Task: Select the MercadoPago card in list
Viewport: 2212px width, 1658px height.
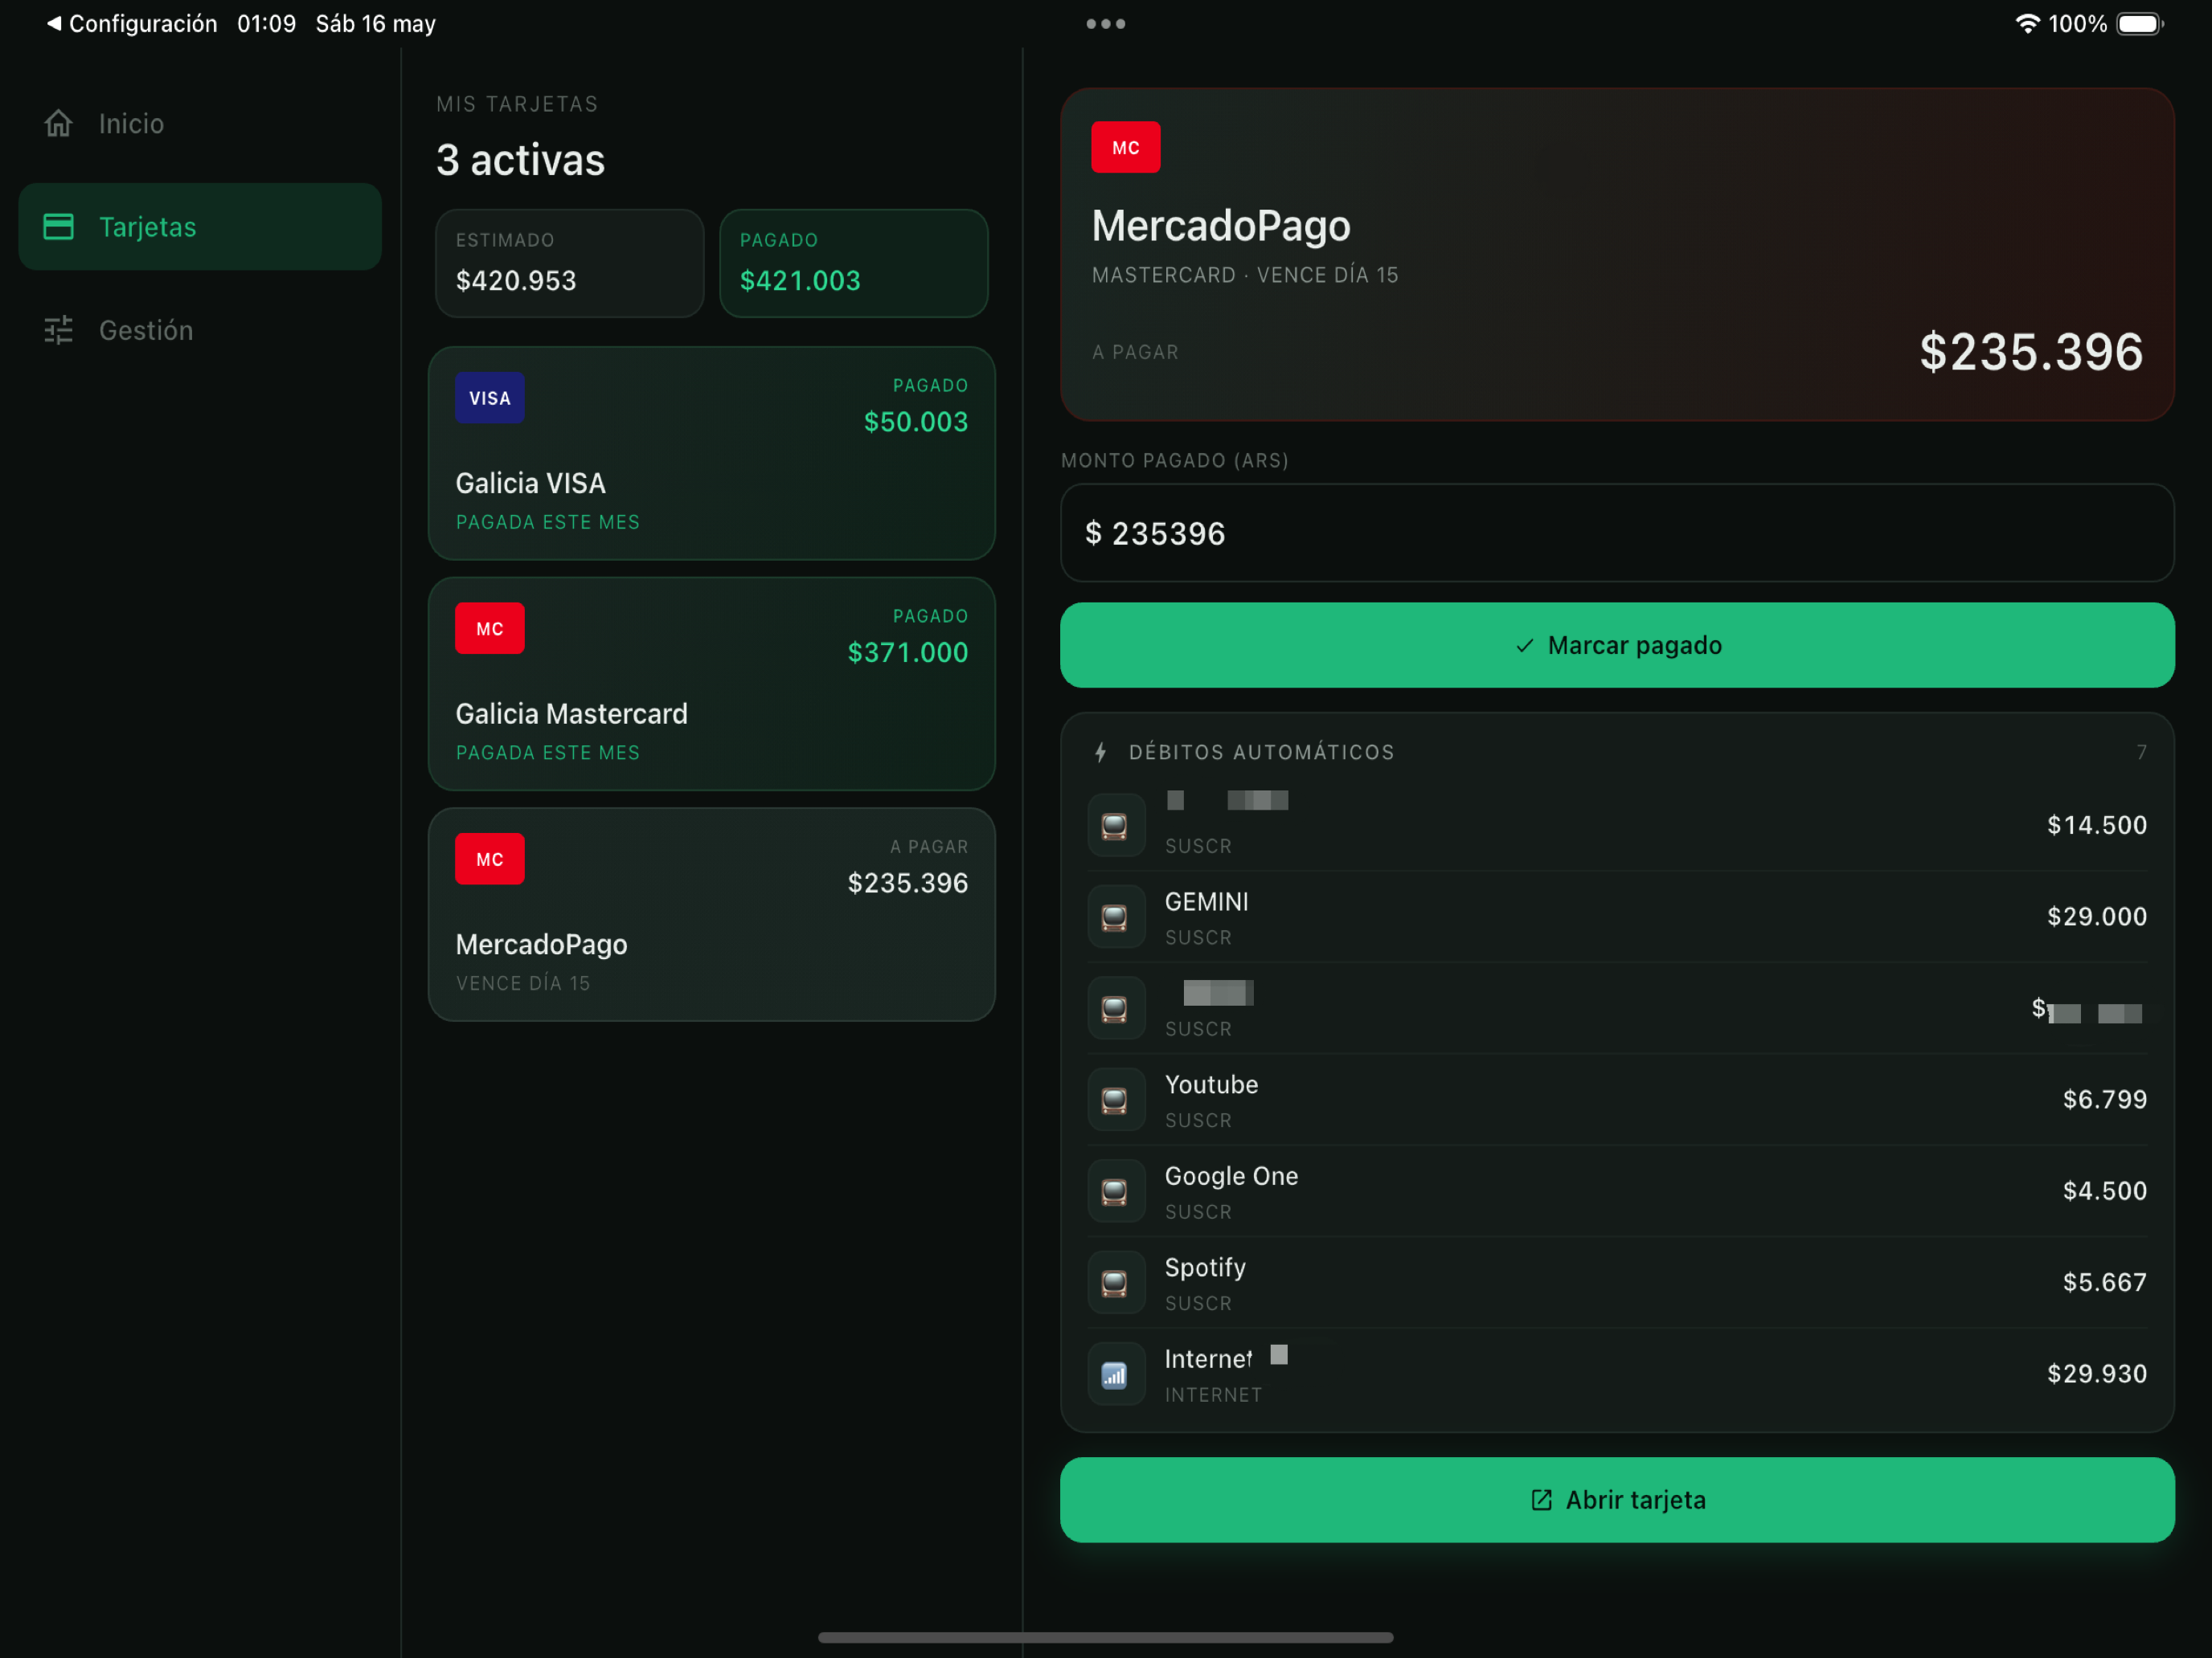Action: tap(711, 914)
